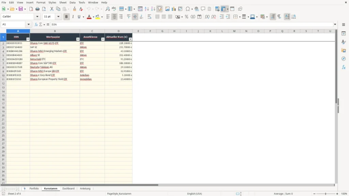Click row 5 header

(x=3, y=55)
